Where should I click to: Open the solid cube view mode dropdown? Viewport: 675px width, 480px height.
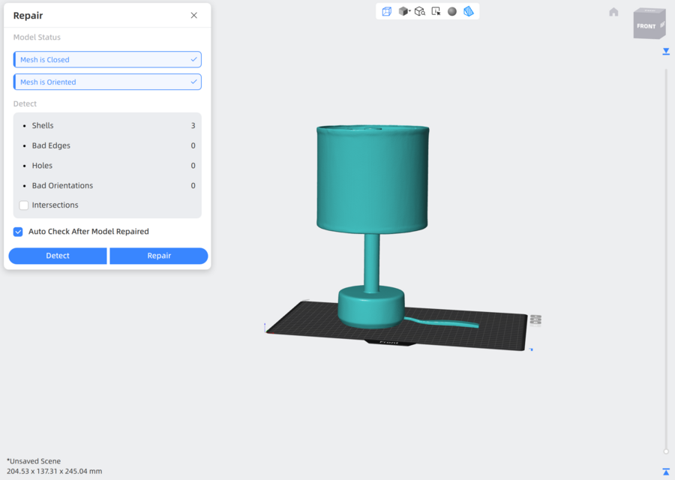(404, 11)
